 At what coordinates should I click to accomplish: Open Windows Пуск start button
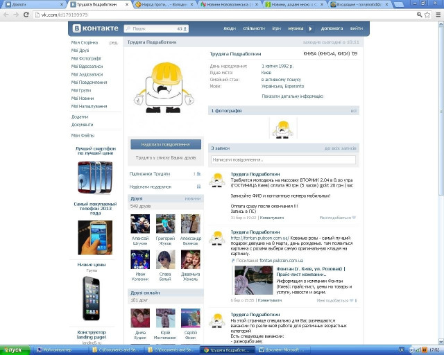click(15, 350)
